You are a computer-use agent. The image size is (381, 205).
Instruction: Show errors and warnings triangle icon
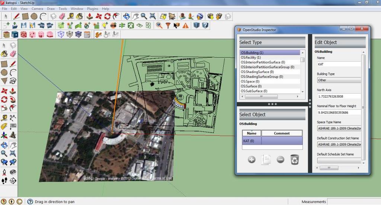pos(185,25)
